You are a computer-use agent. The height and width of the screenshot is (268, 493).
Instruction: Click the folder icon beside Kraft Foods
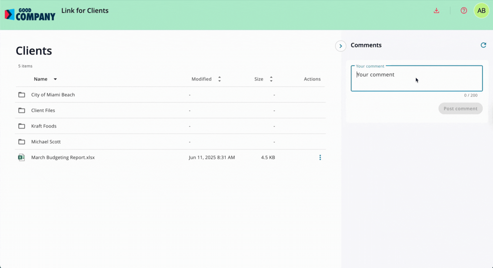click(x=22, y=126)
